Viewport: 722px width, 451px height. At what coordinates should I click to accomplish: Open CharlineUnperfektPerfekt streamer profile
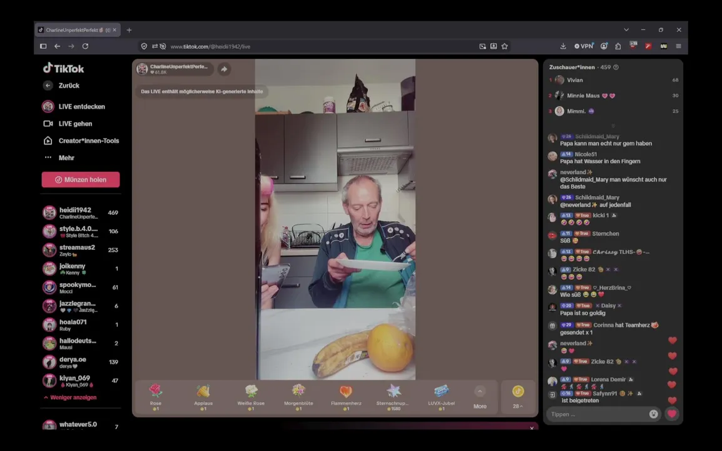(x=174, y=69)
